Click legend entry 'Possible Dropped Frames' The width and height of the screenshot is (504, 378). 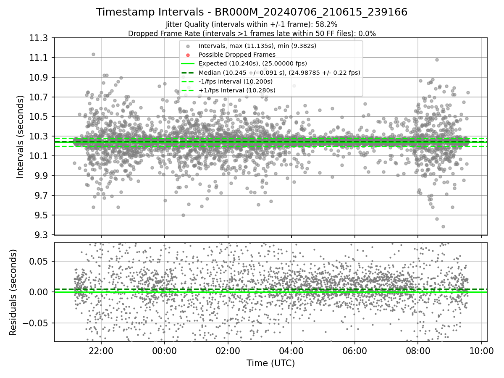237,55
